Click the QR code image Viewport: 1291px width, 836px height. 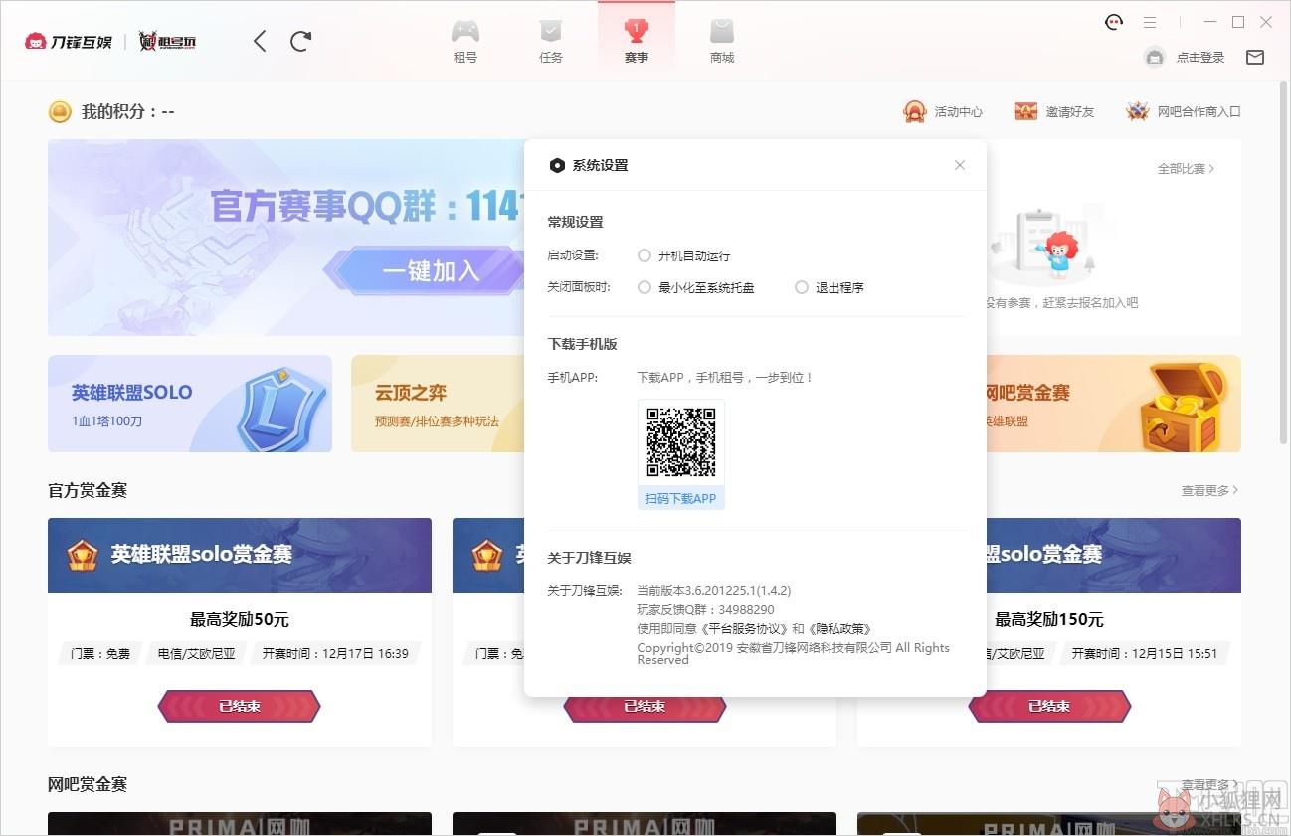pyautogui.click(x=681, y=442)
